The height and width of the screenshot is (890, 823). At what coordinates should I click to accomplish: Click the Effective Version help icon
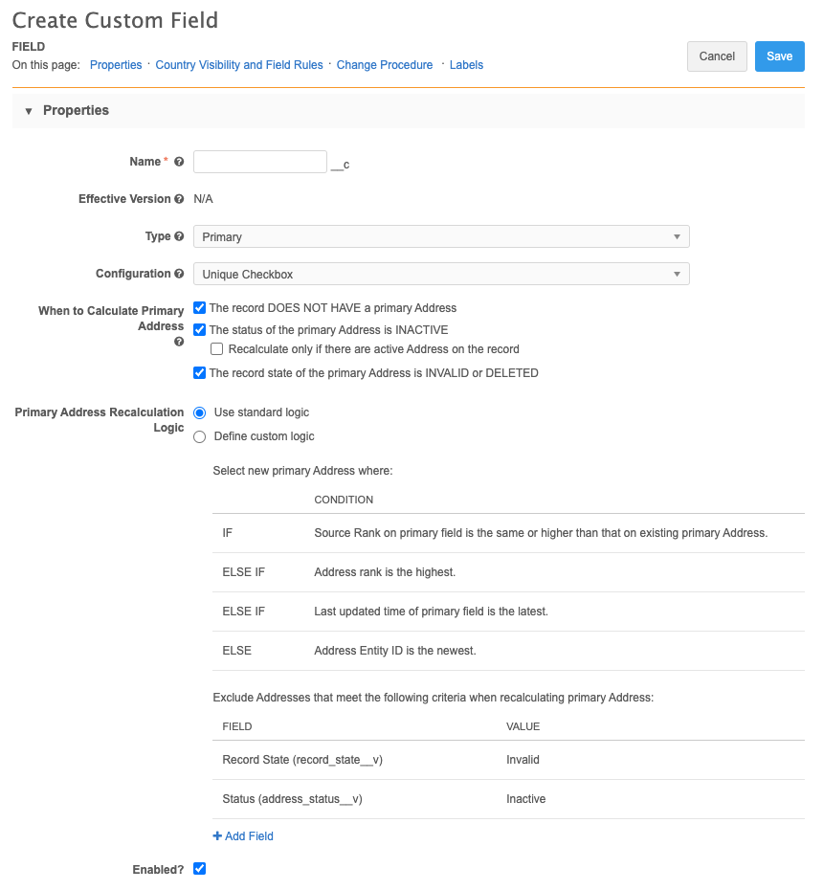pyautogui.click(x=179, y=199)
